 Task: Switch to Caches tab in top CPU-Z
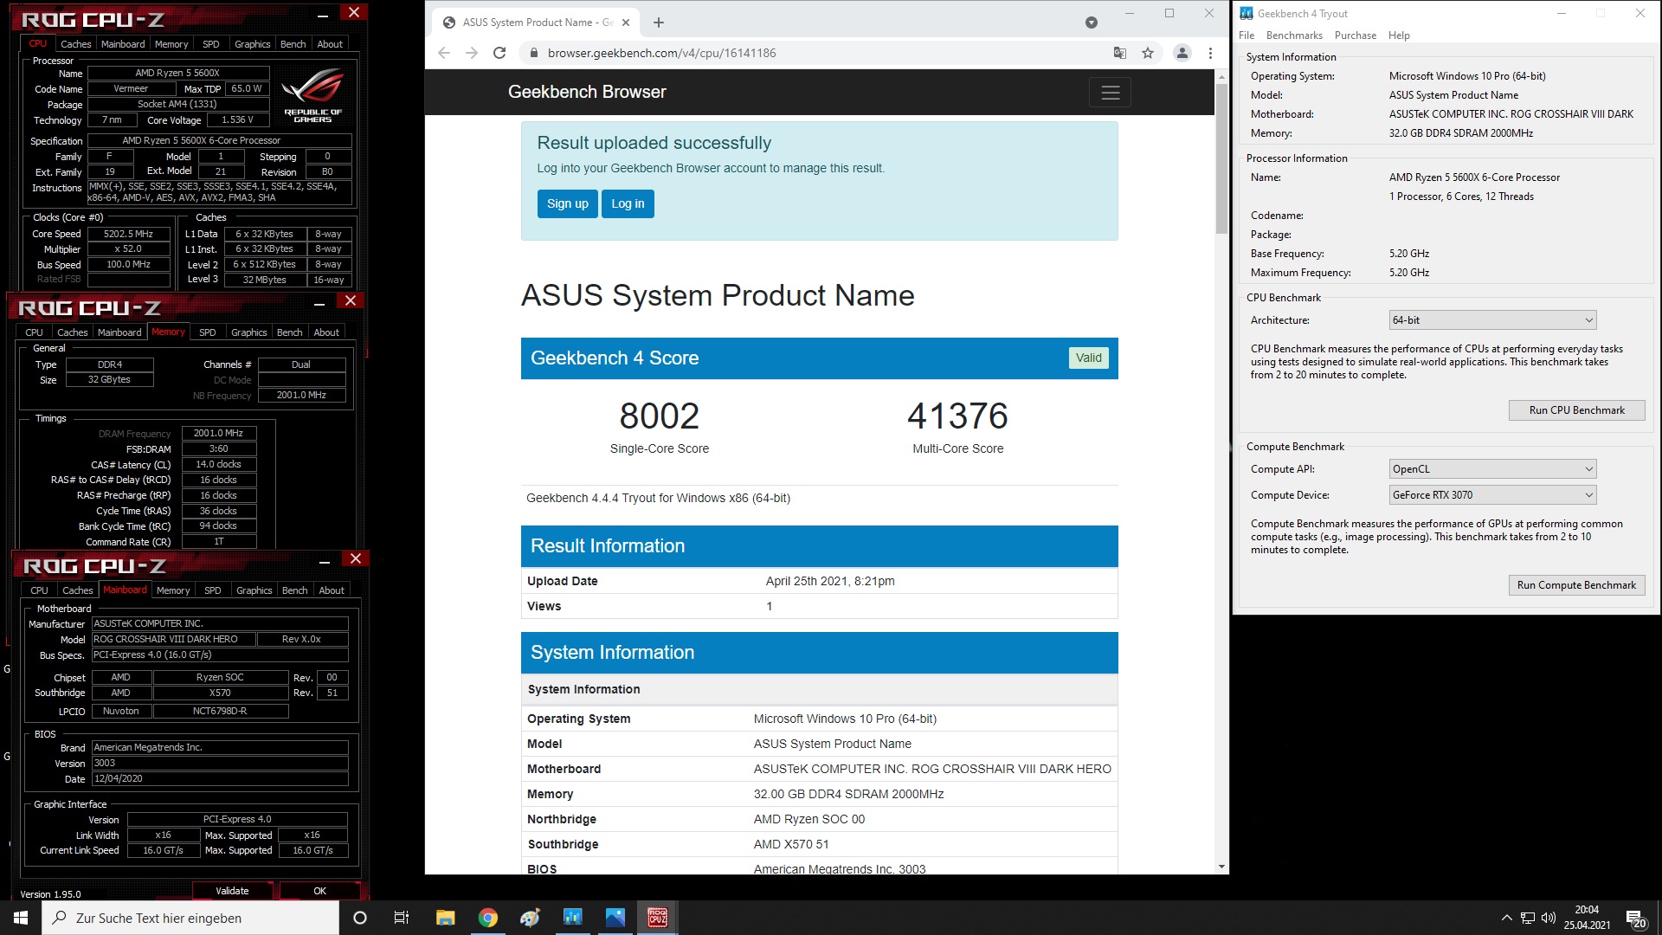pyautogui.click(x=75, y=44)
